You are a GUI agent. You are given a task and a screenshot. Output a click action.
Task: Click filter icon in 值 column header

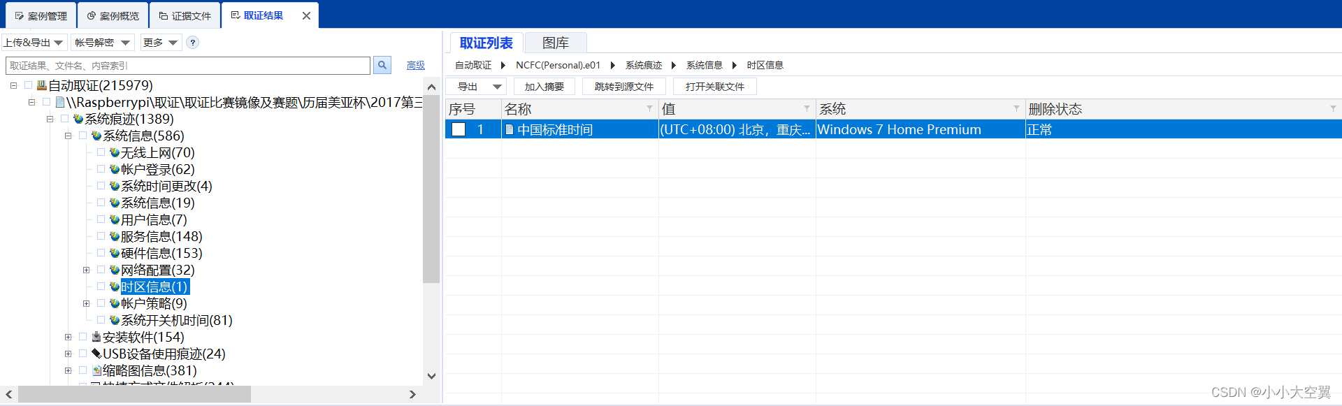807,108
